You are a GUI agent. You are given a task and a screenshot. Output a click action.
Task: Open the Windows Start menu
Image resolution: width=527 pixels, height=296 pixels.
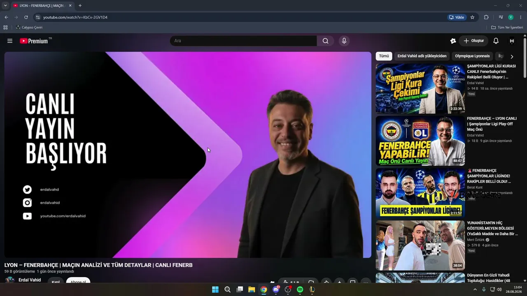(x=215, y=289)
